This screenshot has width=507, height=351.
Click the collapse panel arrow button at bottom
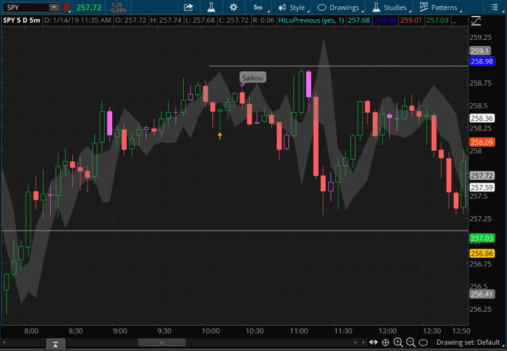click(x=55, y=344)
